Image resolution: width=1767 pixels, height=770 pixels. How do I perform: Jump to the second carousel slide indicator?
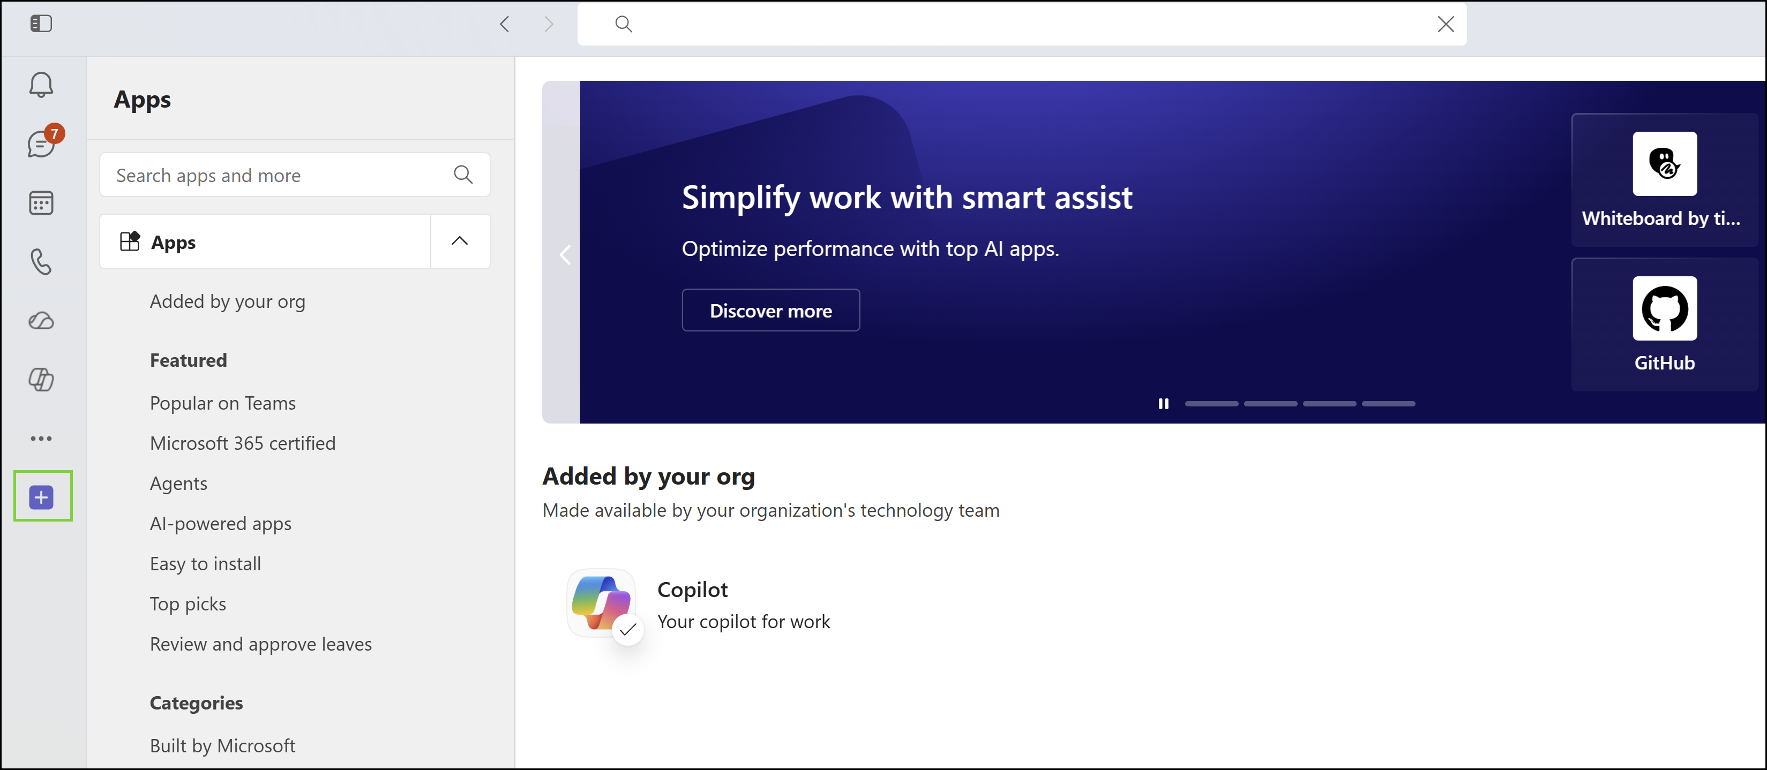(1270, 404)
